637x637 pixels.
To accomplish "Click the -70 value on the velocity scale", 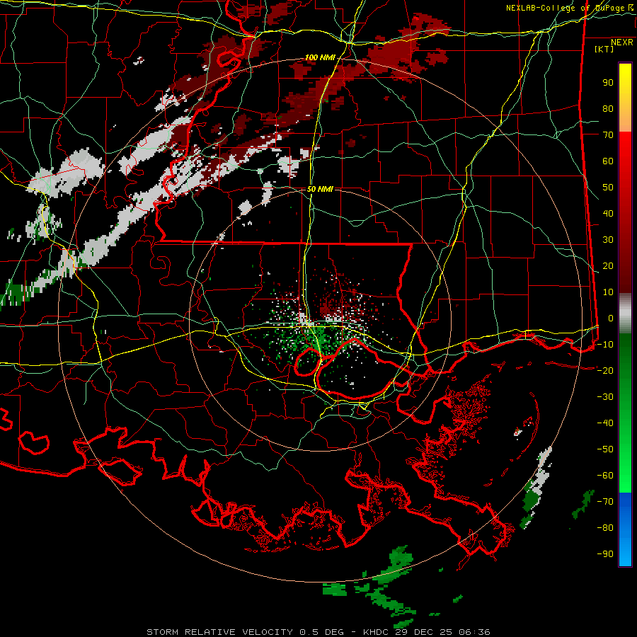I will point(605,501).
